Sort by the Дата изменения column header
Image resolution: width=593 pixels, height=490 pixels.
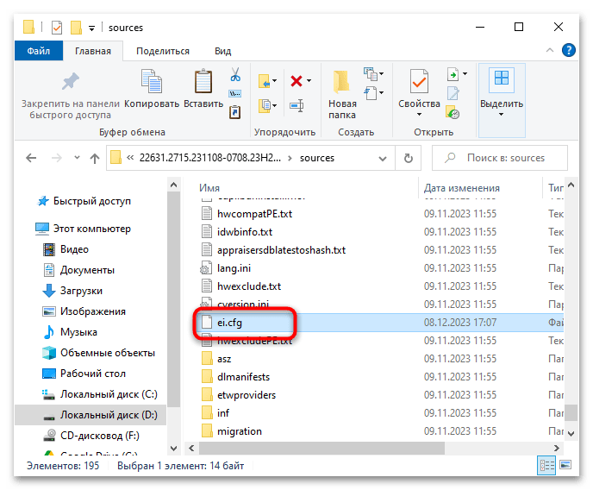click(461, 188)
